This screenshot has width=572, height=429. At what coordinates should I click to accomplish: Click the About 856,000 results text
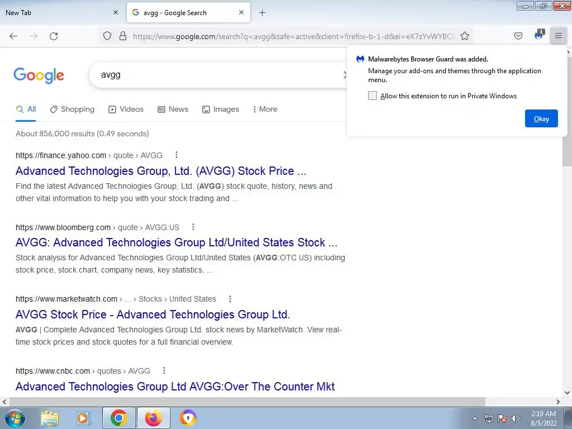[83, 134]
